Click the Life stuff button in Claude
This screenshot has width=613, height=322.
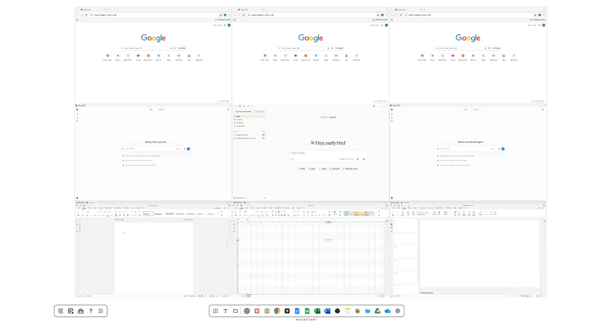(334, 169)
